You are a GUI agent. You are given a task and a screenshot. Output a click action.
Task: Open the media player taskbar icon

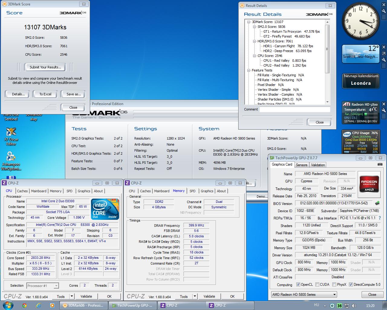tap(52, 305)
